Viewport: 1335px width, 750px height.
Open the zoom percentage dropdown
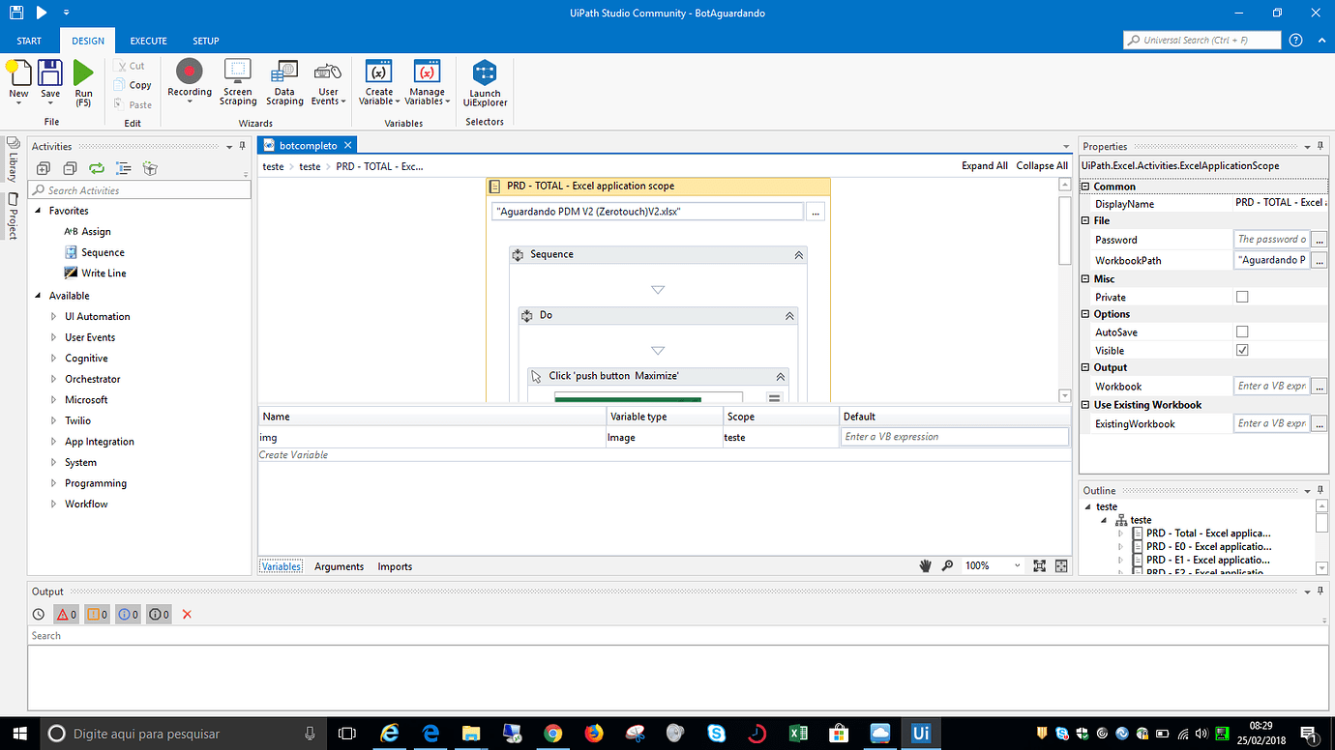(x=1017, y=566)
